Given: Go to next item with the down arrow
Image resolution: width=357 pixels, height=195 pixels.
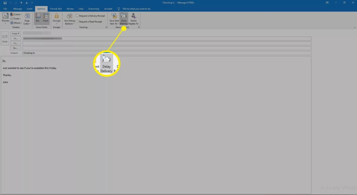Looking at the screenshot, I should pyautogui.click(x=26, y=3).
